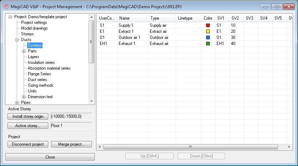Viewport: 298px width, 166px height.
Task: Select Units under Ducts
Action: click(x=32, y=91)
